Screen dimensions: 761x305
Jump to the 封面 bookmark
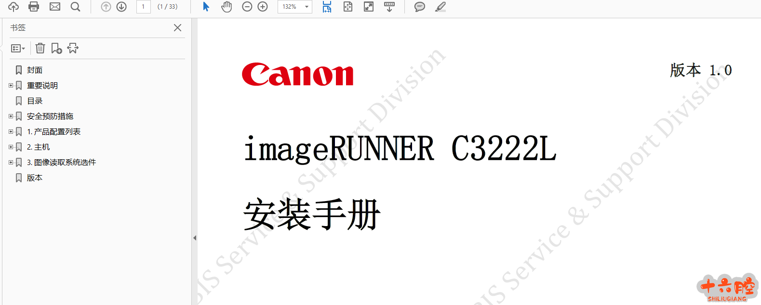coord(35,70)
